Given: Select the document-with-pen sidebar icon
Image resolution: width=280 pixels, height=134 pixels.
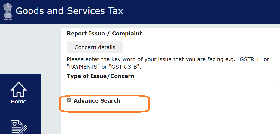Looking at the screenshot, I should click(x=19, y=127).
